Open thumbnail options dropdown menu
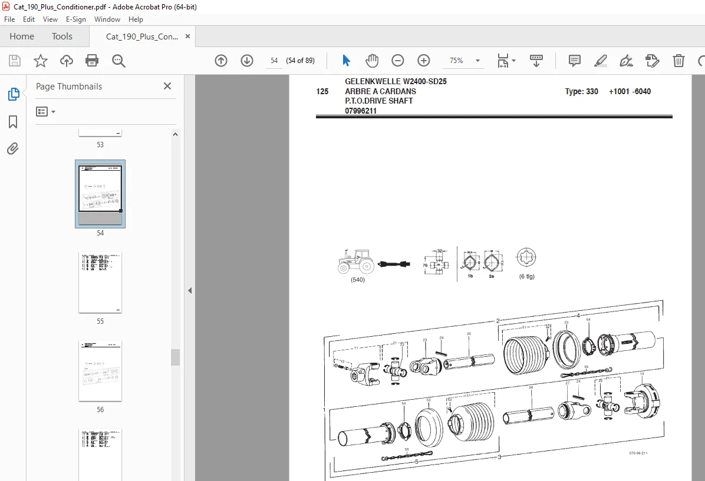 (x=45, y=111)
